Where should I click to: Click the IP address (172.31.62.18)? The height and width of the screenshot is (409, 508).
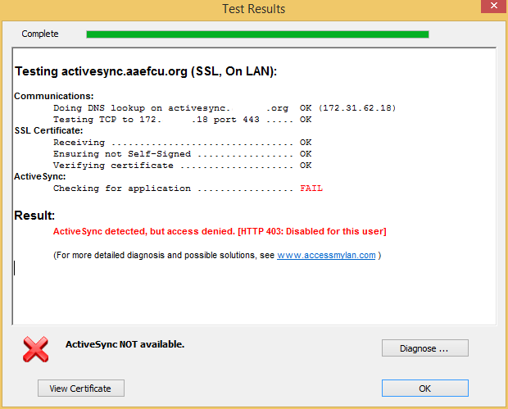(x=357, y=108)
